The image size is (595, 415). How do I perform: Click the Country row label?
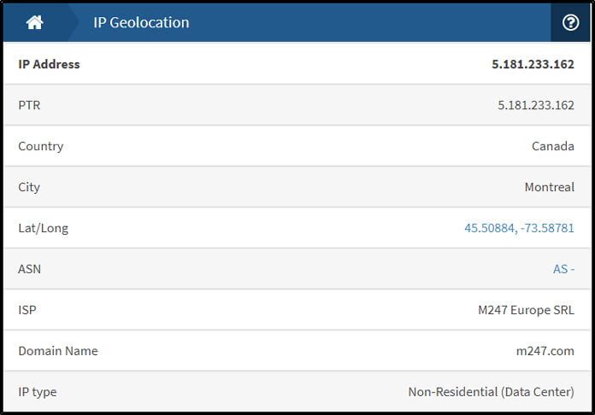click(40, 146)
